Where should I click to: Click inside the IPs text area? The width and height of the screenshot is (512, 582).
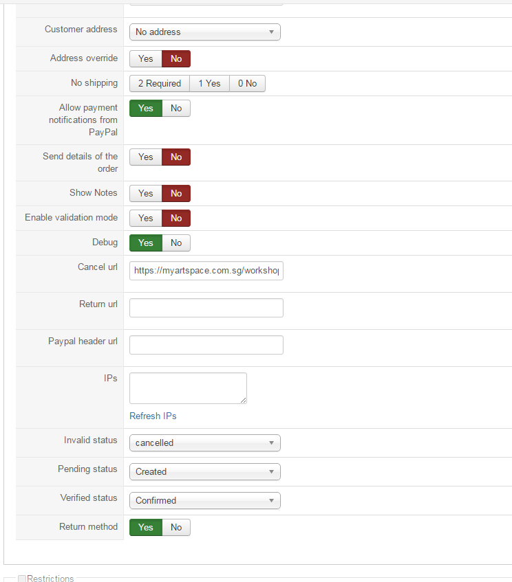(188, 388)
